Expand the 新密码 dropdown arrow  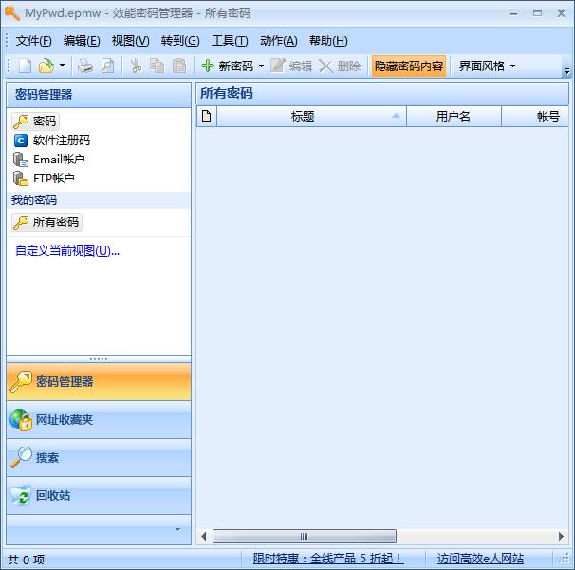(261, 66)
